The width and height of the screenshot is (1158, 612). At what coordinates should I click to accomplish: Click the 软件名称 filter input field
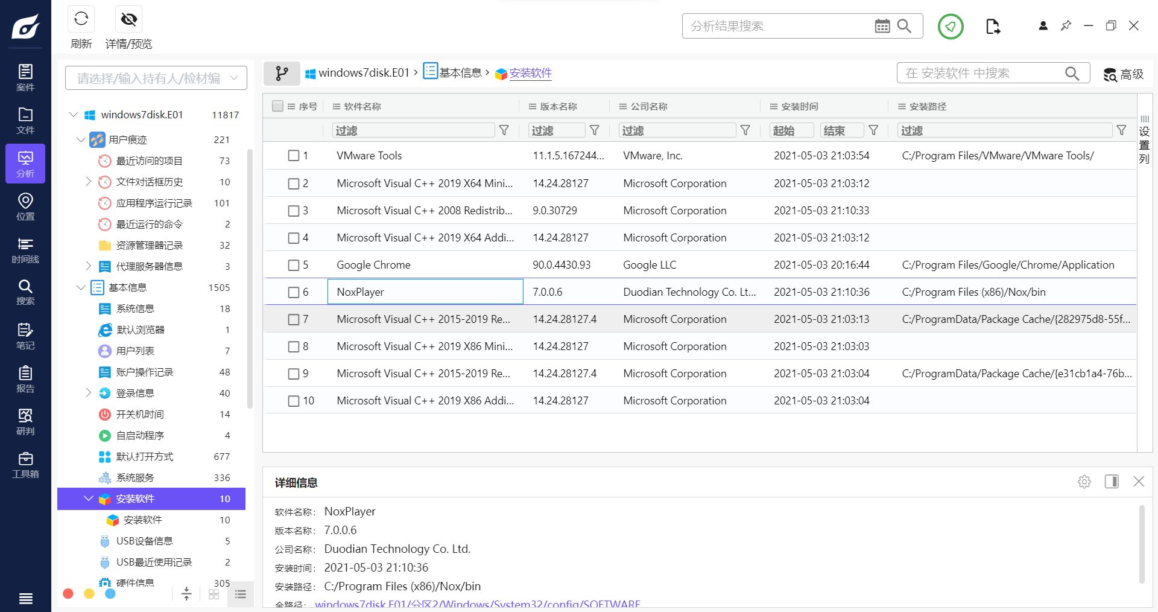413,130
